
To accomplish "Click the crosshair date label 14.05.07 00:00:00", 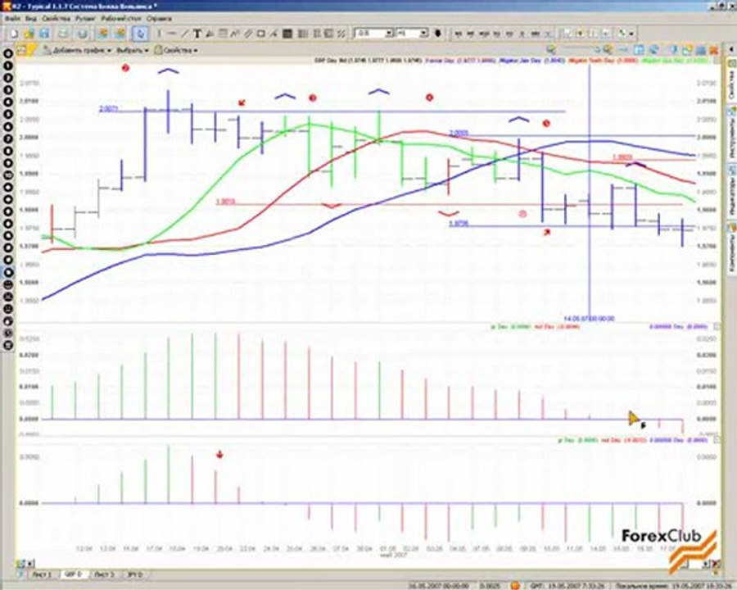I will (589, 319).
